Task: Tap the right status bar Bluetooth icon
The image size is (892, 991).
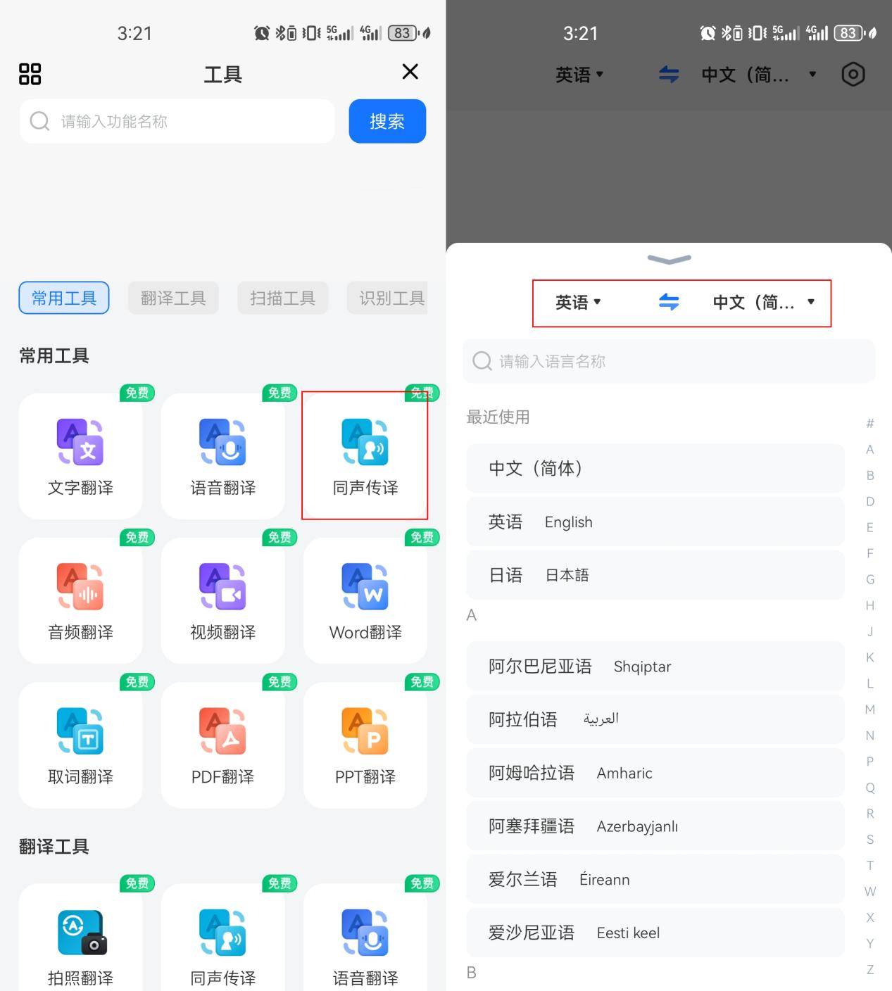Action: pos(726,33)
